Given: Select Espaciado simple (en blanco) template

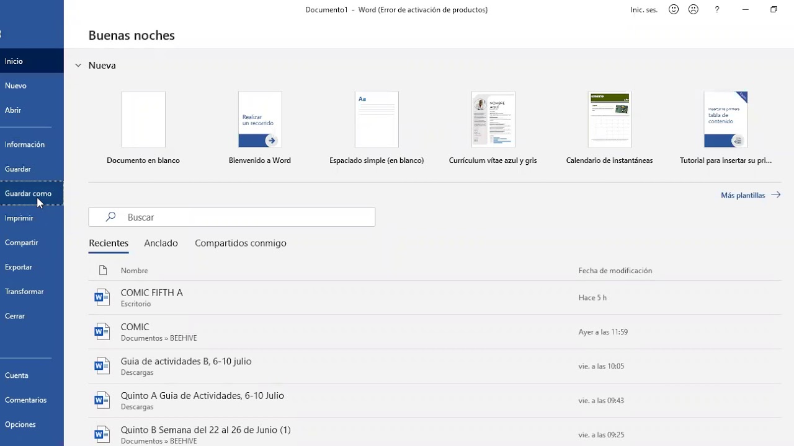Looking at the screenshot, I should [x=377, y=128].
